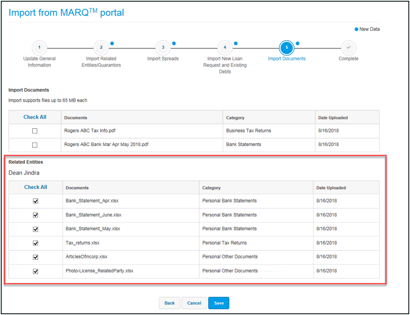The width and height of the screenshot is (410, 315).
Task: Click New Data legend label
Action: (x=369, y=29)
